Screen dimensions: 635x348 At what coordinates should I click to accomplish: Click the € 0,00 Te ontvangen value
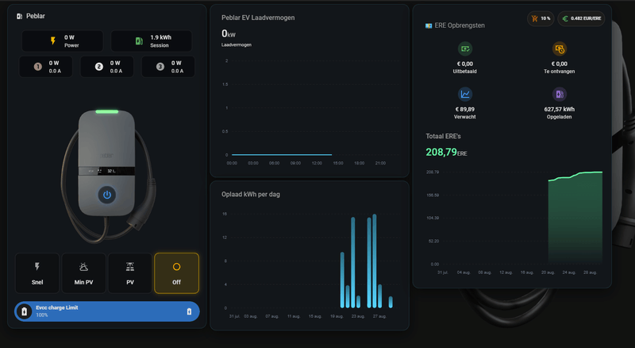pos(560,64)
